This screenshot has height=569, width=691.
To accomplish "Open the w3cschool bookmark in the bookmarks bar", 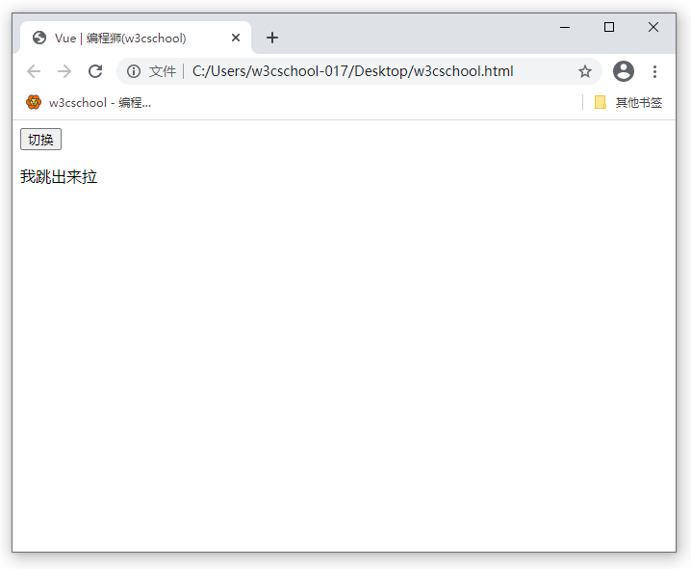I will pyautogui.click(x=89, y=102).
